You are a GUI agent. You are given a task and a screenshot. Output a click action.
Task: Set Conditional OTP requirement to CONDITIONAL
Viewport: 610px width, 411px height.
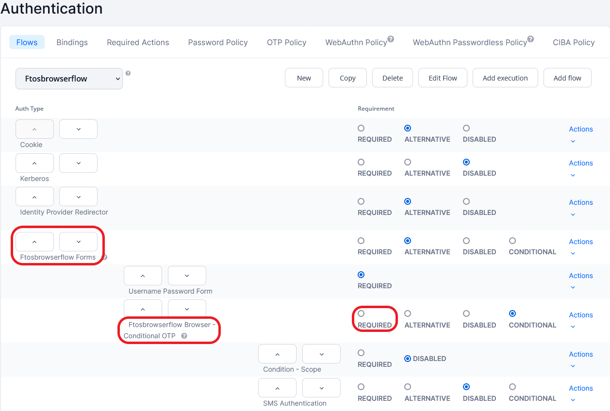512,313
